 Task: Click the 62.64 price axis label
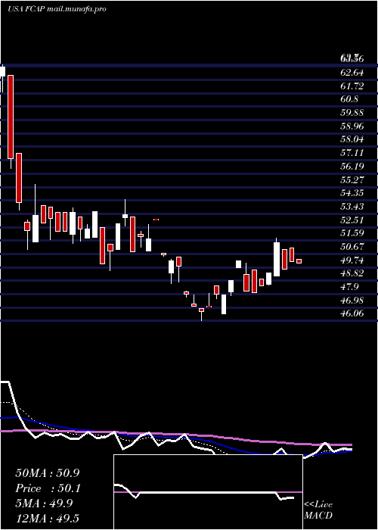[352, 73]
